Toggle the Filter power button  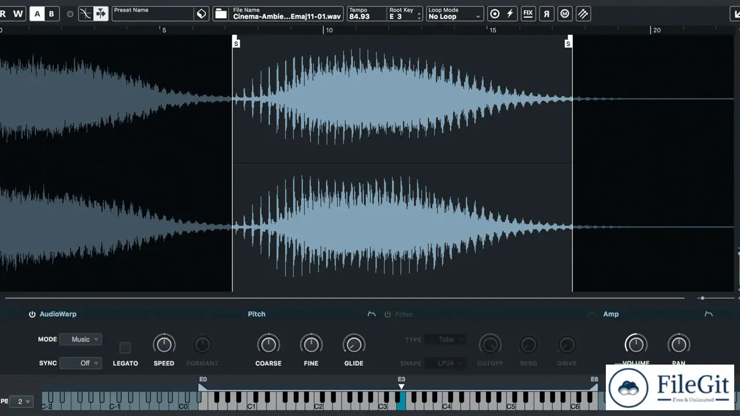click(388, 314)
